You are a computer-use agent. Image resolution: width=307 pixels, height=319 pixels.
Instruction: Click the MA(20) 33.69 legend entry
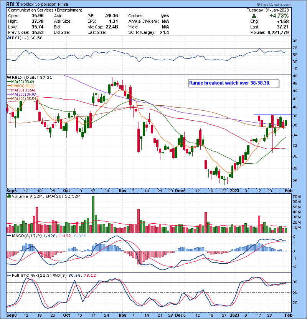coord(21,81)
